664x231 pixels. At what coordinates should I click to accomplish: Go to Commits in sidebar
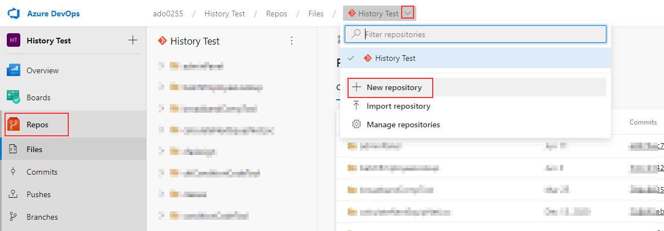(x=42, y=172)
